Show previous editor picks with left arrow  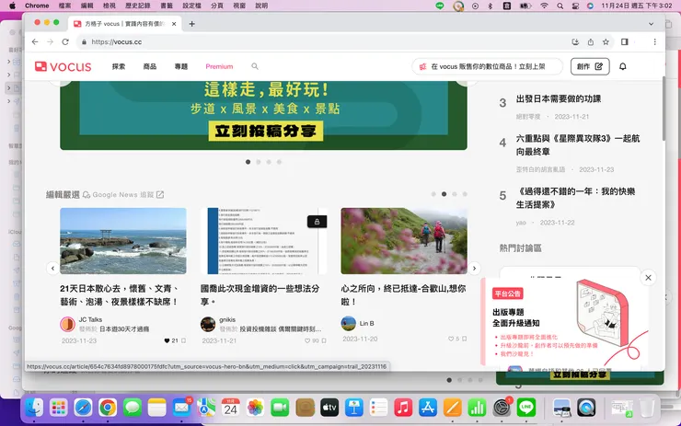click(53, 269)
